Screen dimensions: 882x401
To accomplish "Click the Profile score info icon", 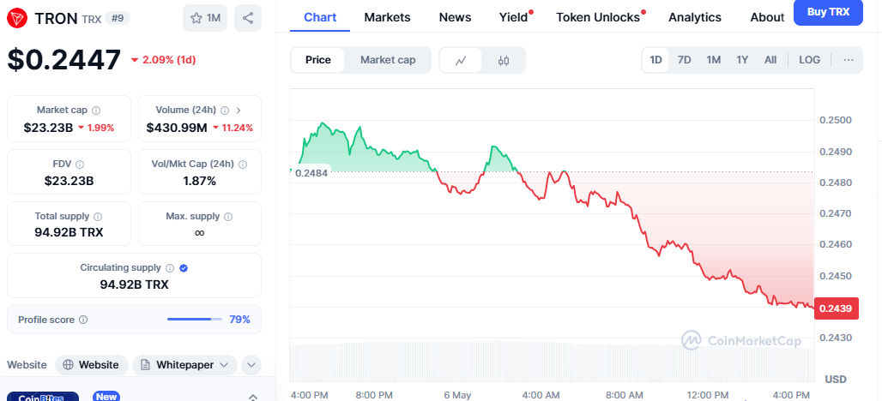I will [x=83, y=320].
